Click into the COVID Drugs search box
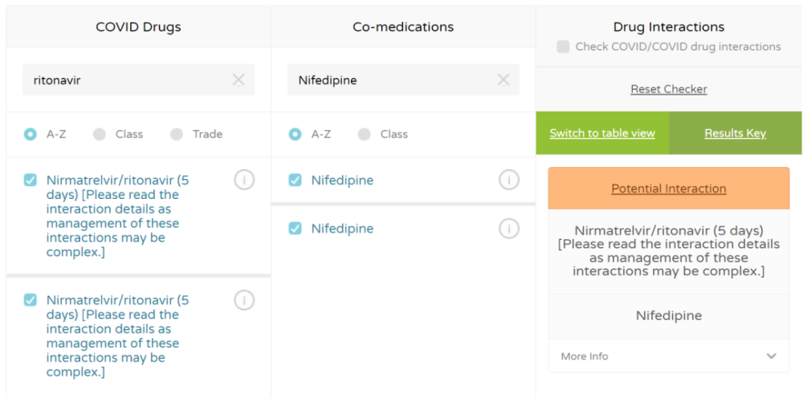Viewport: 803px width, 398px height. tap(128, 80)
